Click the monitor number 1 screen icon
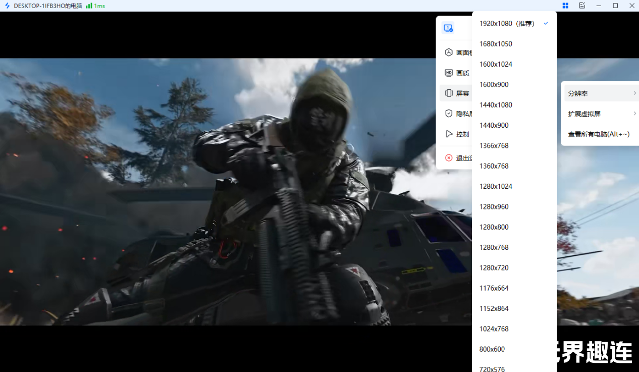 [448, 28]
